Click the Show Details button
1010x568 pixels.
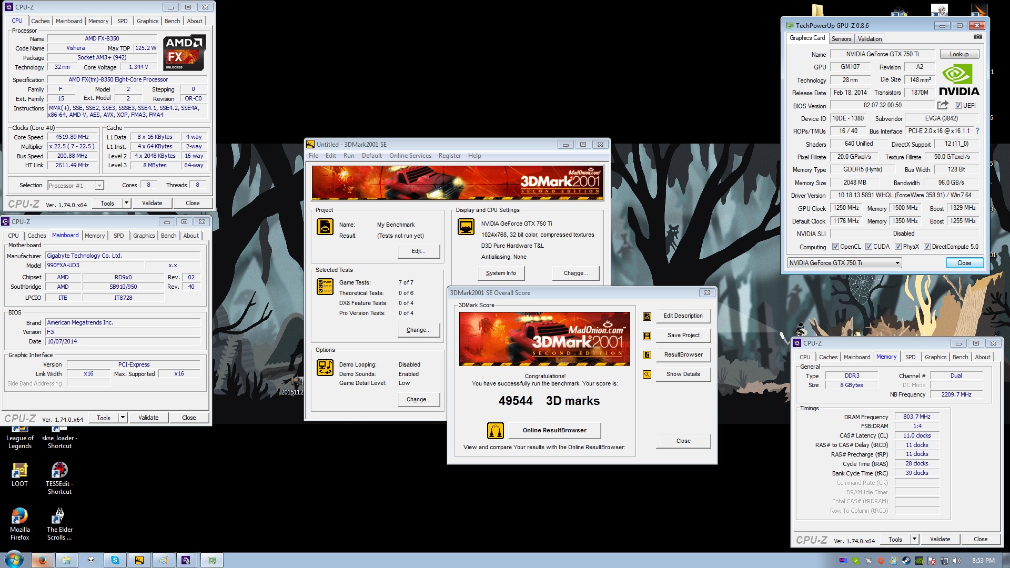[x=683, y=374]
